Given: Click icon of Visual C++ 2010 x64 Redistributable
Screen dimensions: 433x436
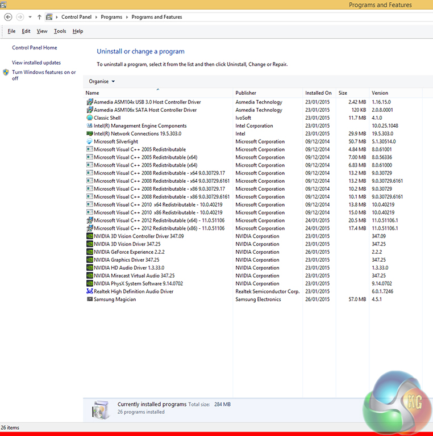Looking at the screenshot, I should 90,204.
